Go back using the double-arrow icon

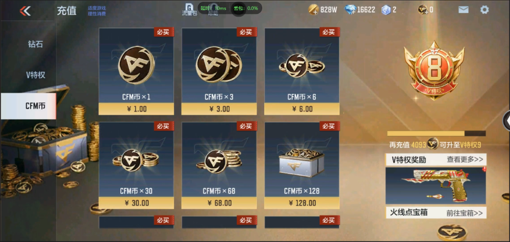tap(25, 11)
